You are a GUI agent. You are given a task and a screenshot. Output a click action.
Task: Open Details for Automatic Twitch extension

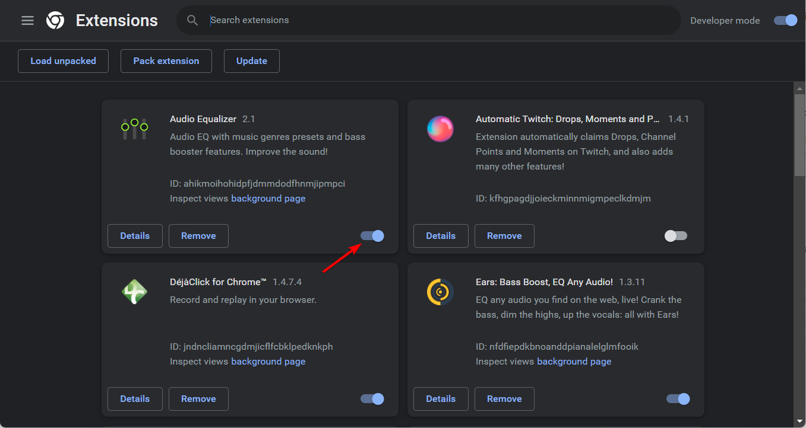pos(441,236)
